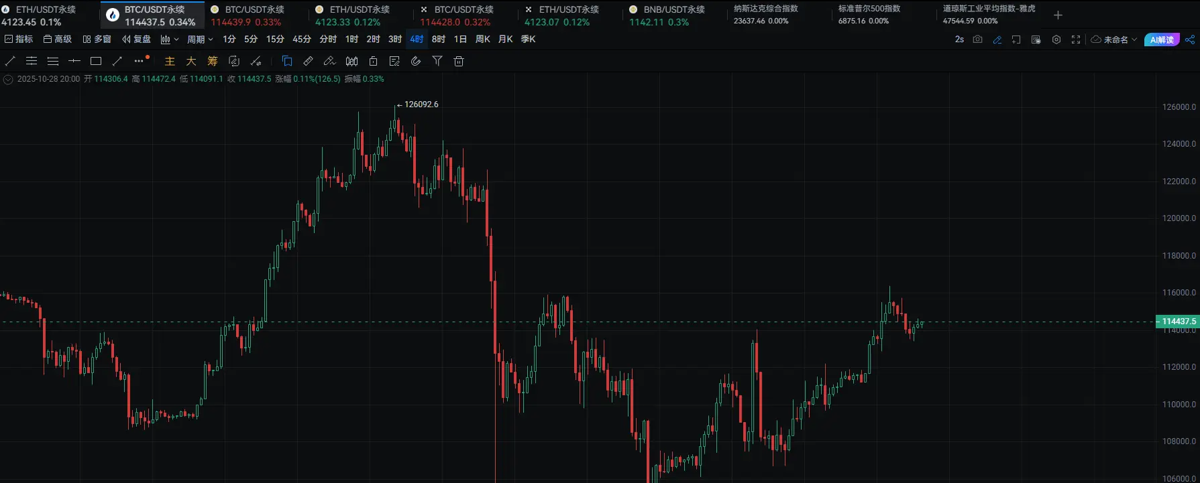Click the 高级 advanced button

click(58, 40)
